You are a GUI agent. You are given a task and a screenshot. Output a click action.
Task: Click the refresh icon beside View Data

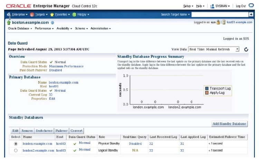click(x=246, y=49)
